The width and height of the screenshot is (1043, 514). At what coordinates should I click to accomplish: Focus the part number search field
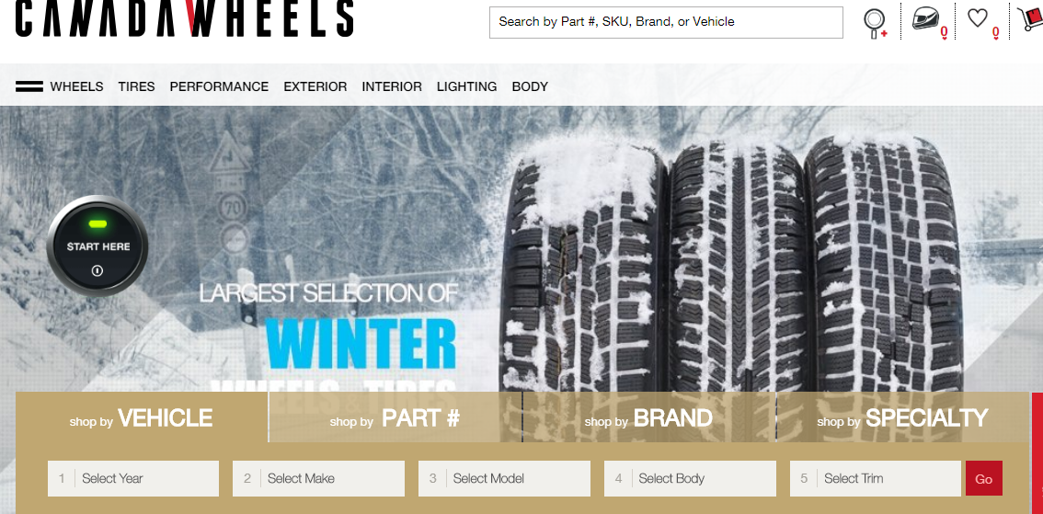(x=666, y=22)
